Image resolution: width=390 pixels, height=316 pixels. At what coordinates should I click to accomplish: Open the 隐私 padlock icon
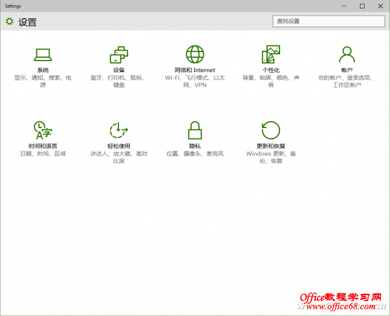click(195, 130)
